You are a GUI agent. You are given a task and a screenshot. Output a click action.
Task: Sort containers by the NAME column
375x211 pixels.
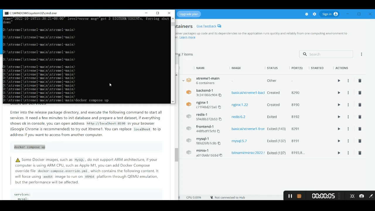coord(200,68)
